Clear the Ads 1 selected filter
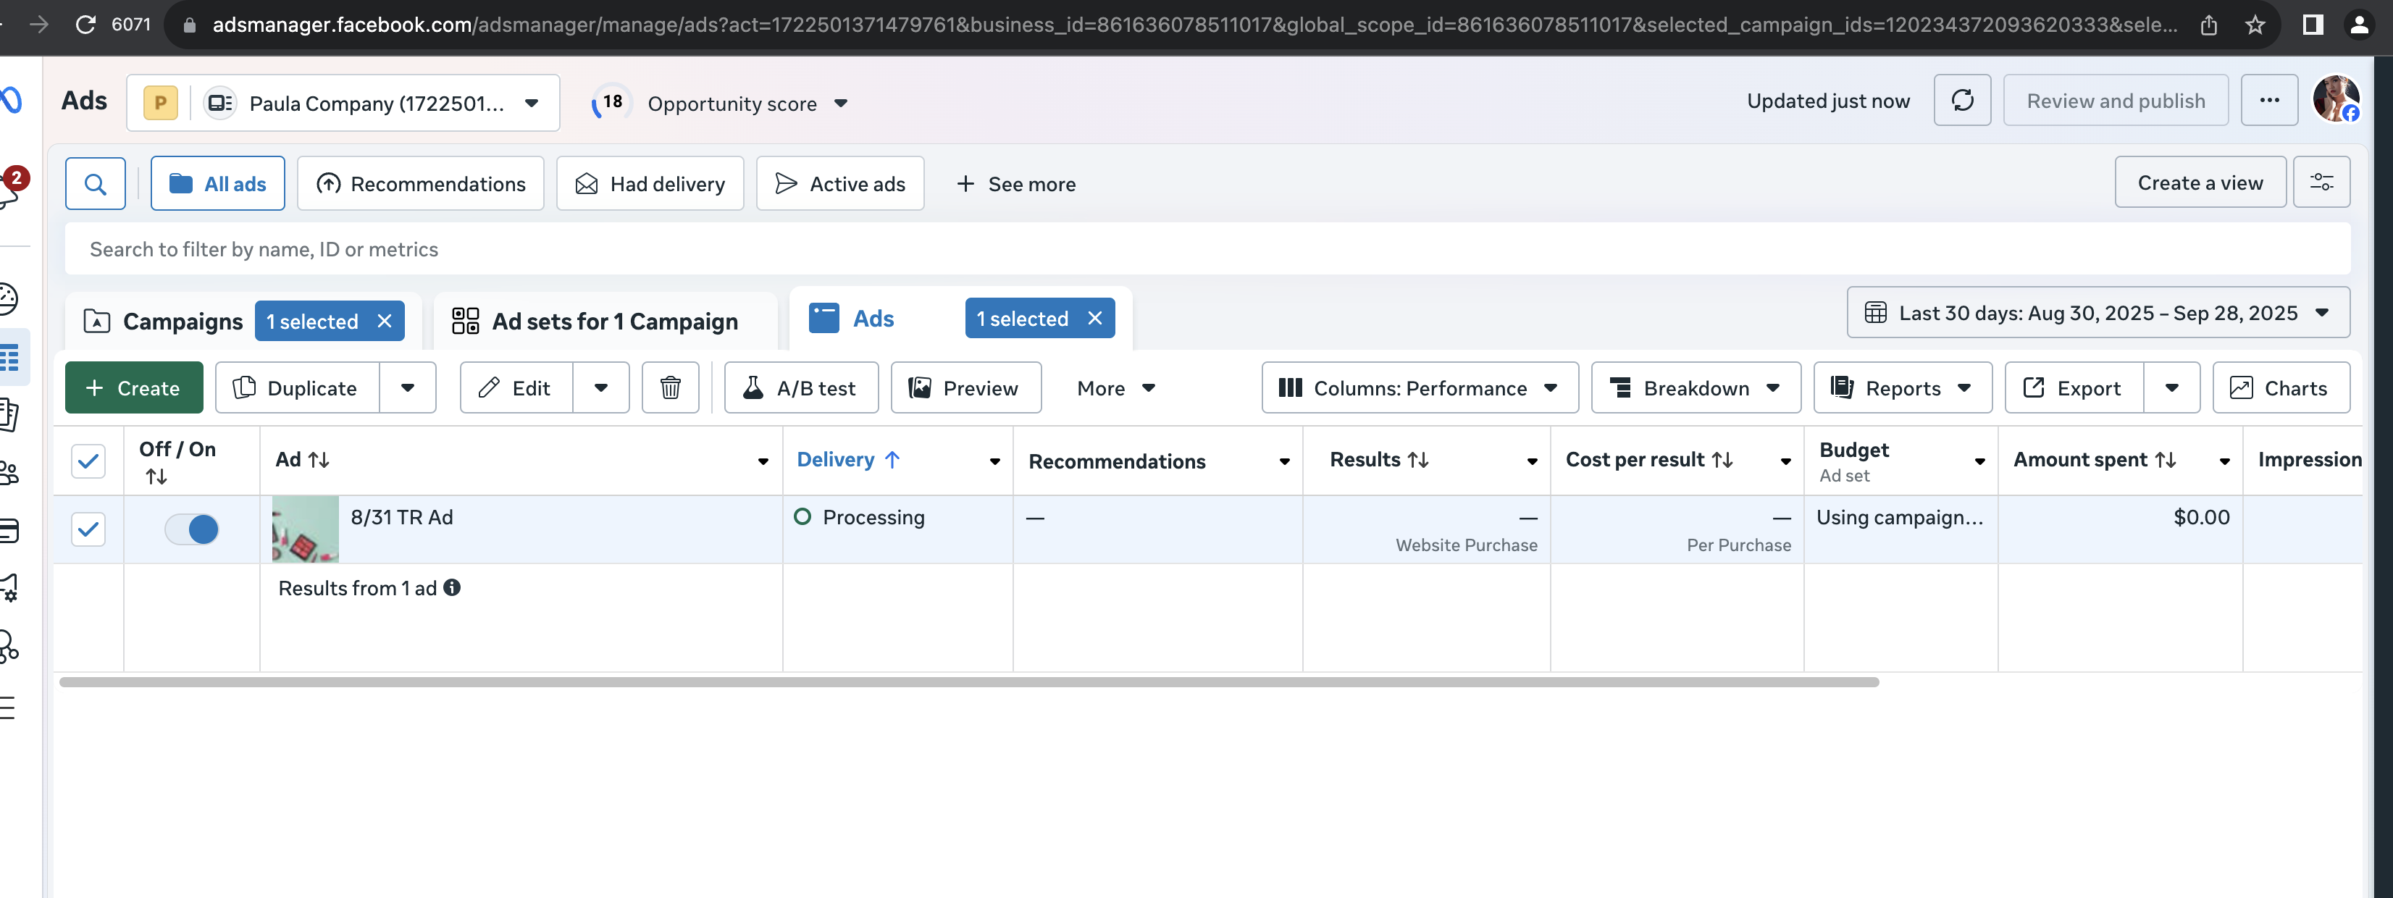The image size is (2393, 898). (1094, 319)
